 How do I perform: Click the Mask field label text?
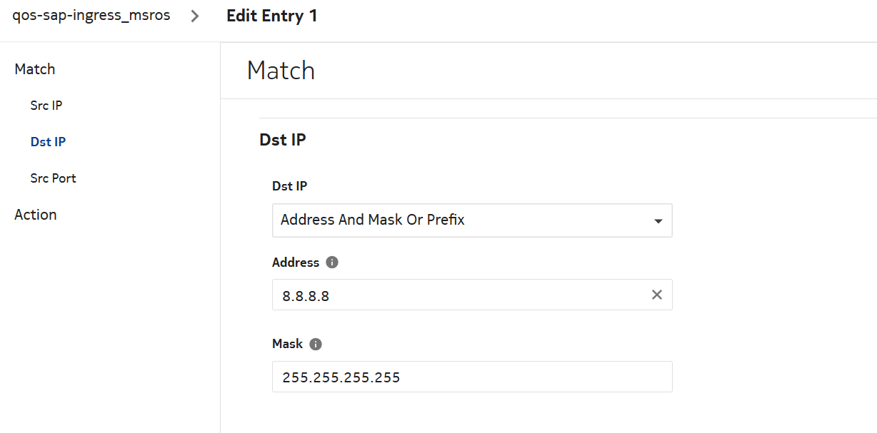click(x=288, y=344)
